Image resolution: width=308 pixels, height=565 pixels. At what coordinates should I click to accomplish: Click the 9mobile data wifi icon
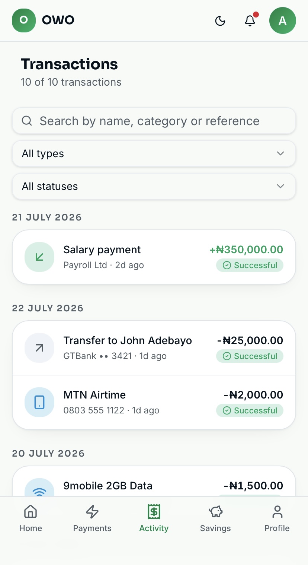pos(39,488)
